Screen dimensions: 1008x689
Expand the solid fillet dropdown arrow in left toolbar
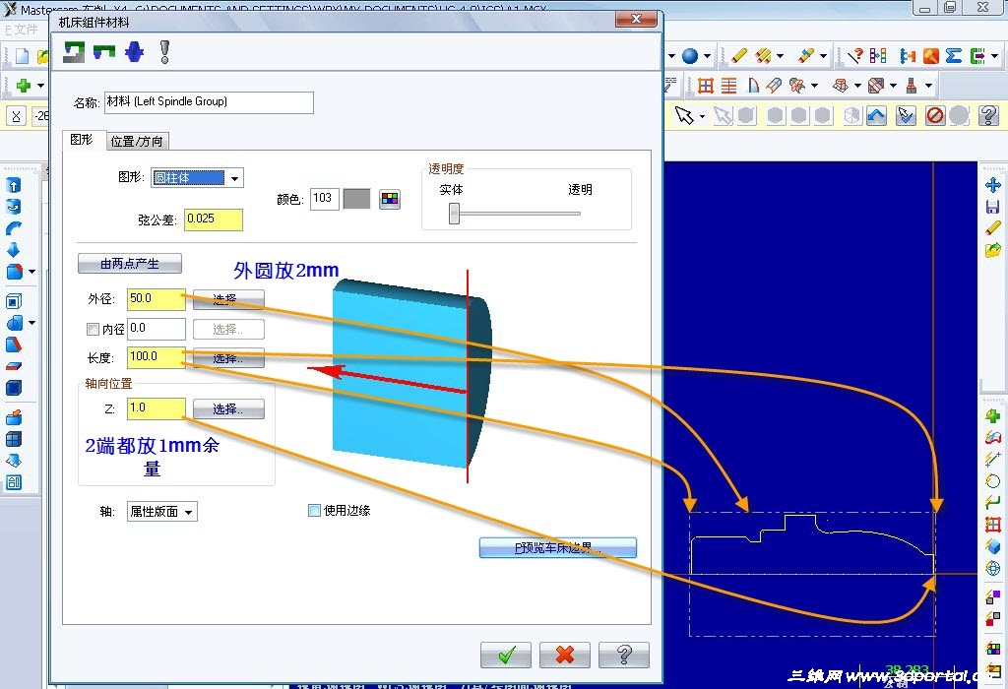pyautogui.click(x=31, y=272)
